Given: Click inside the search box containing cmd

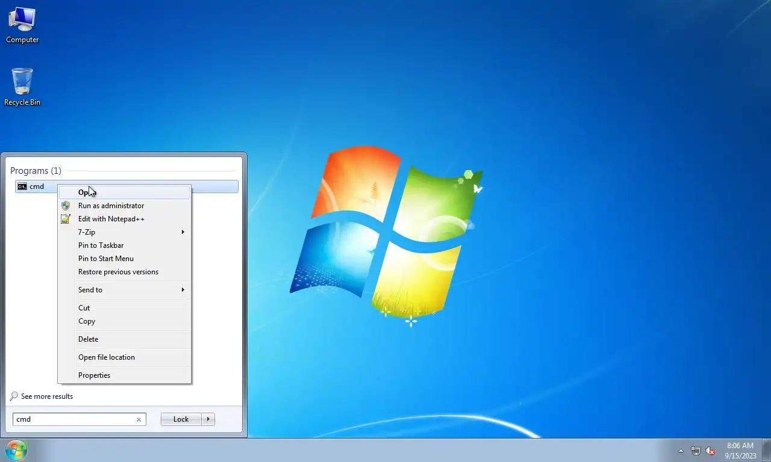Looking at the screenshot, I should point(79,419).
